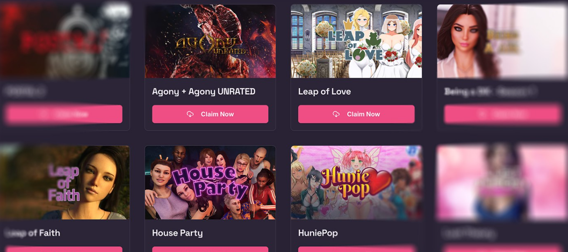This screenshot has height=252, width=568.
Task: Click the blurred pink button under the top-right card
Action: (x=502, y=114)
